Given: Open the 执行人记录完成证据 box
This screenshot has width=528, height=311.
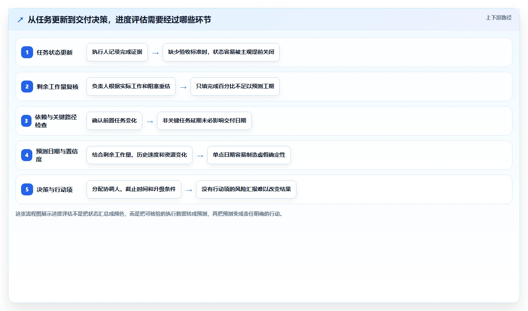Looking at the screenshot, I should click(x=117, y=52).
